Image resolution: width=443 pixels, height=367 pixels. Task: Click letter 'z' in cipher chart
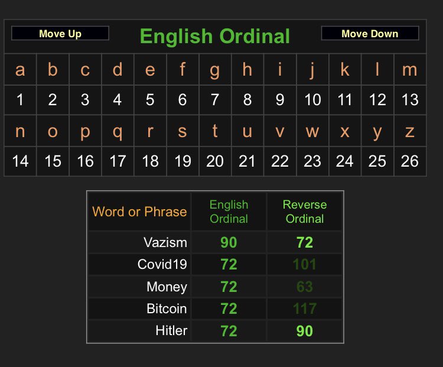tap(410, 131)
